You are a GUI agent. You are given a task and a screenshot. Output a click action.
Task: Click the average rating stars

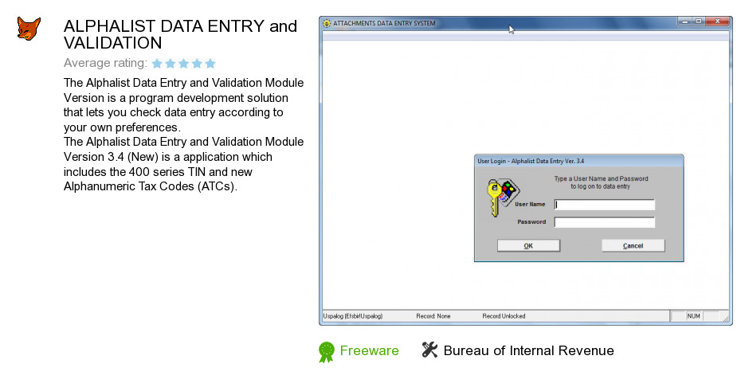[x=184, y=63]
